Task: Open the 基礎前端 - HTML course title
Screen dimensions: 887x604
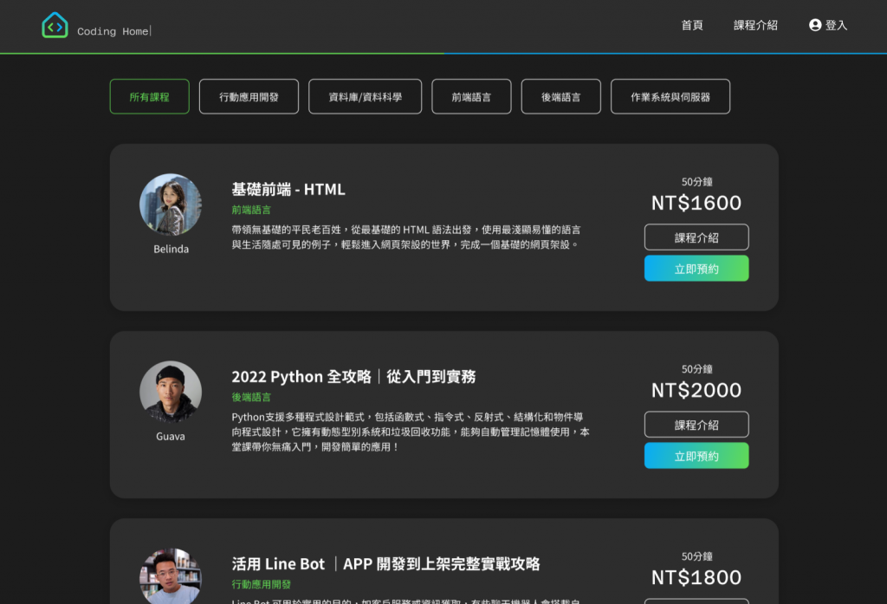Action: coord(288,189)
